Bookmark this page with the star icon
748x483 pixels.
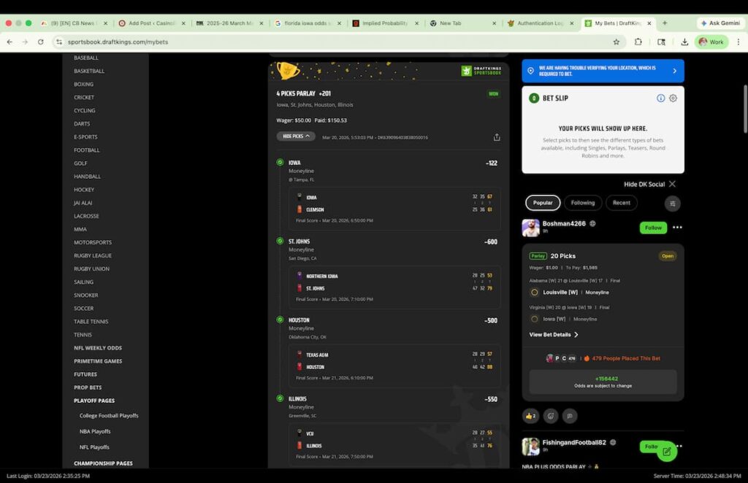pos(616,42)
